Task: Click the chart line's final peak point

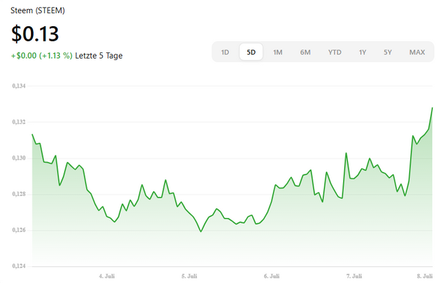Action: coord(432,108)
